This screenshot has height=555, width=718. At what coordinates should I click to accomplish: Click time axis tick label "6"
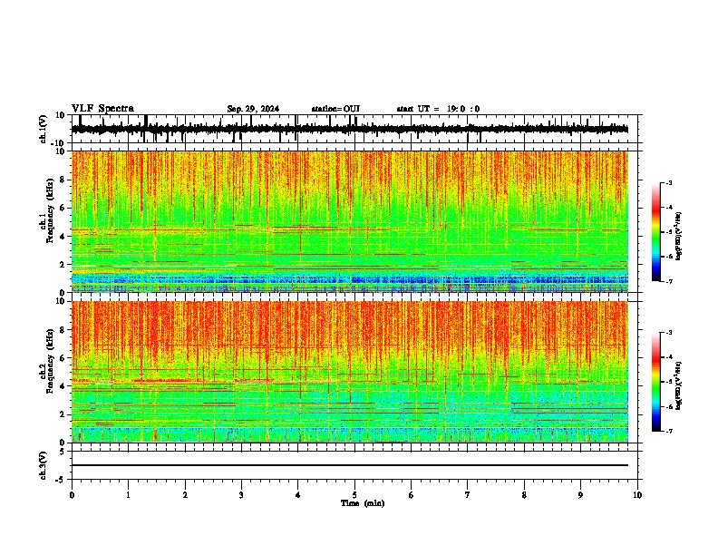coord(412,495)
